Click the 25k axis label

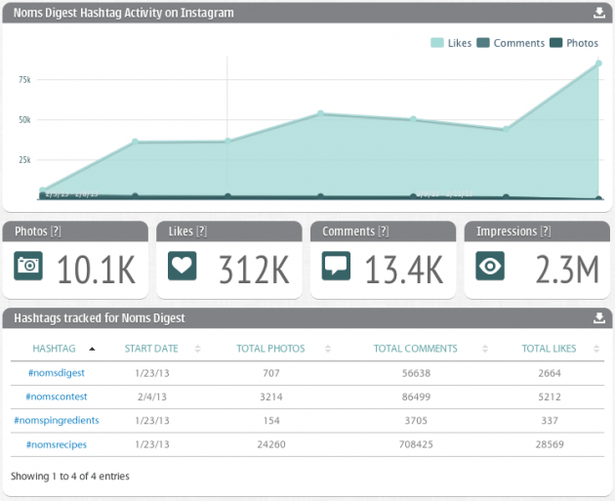(x=24, y=160)
